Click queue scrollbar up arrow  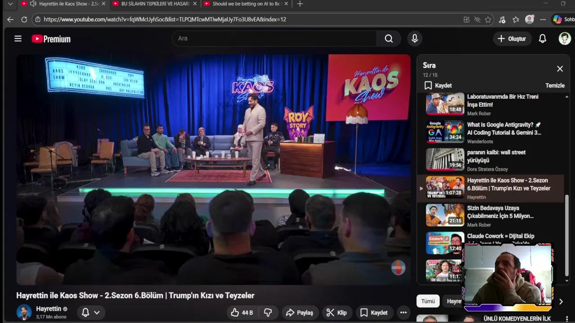click(x=566, y=96)
